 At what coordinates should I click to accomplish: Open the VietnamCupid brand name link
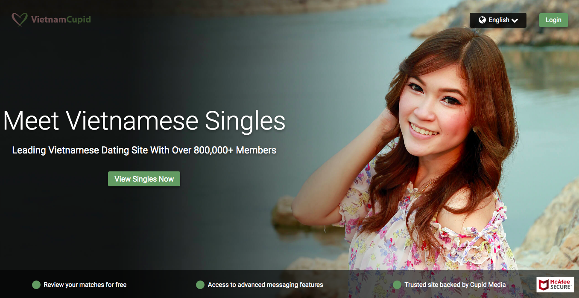[x=61, y=20]
